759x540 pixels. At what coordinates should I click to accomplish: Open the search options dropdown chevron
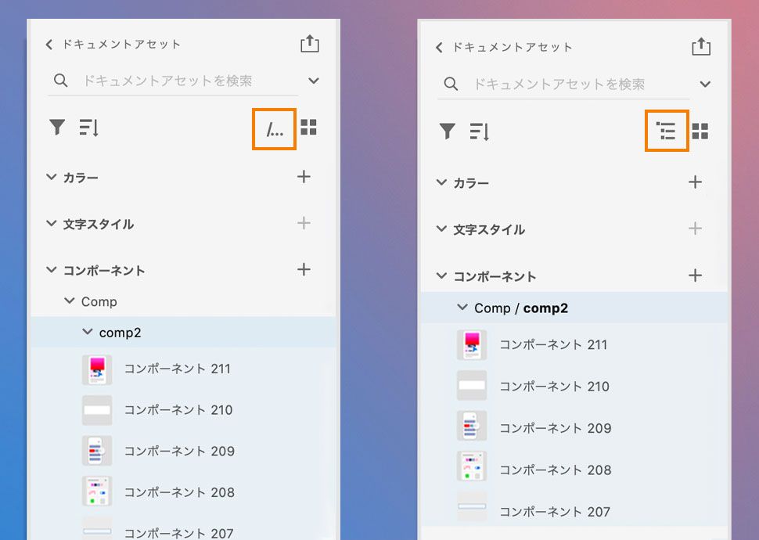coord(313,81)
